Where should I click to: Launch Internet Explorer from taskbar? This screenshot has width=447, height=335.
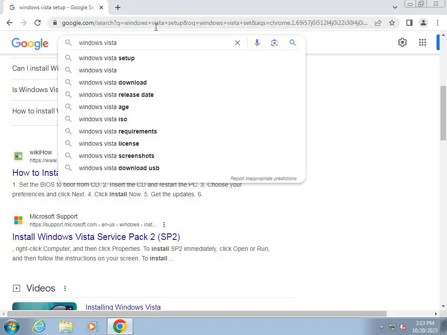tap(38, 326)
